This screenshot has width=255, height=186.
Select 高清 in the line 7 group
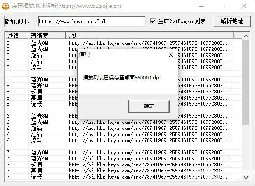point(36,171)
